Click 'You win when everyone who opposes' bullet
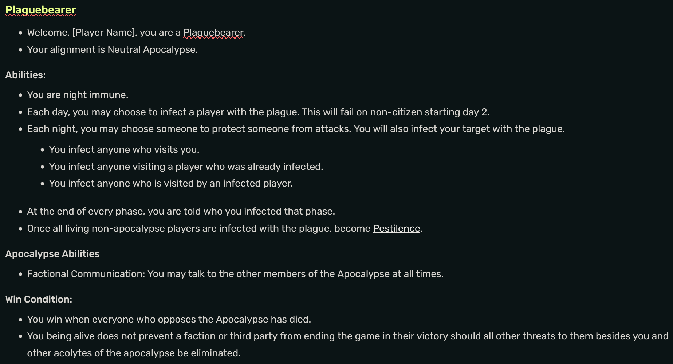Image resolution: width=673 pixels, height=364 pixels. (169, 319)
